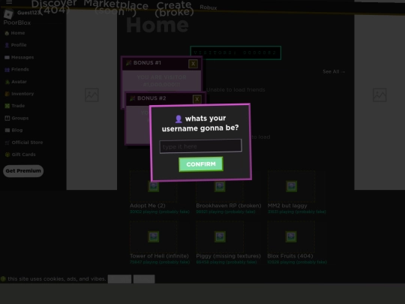Click the Avatar sidebar icon
The width and height of the screenshot is (405, 304).
point(7,82)
